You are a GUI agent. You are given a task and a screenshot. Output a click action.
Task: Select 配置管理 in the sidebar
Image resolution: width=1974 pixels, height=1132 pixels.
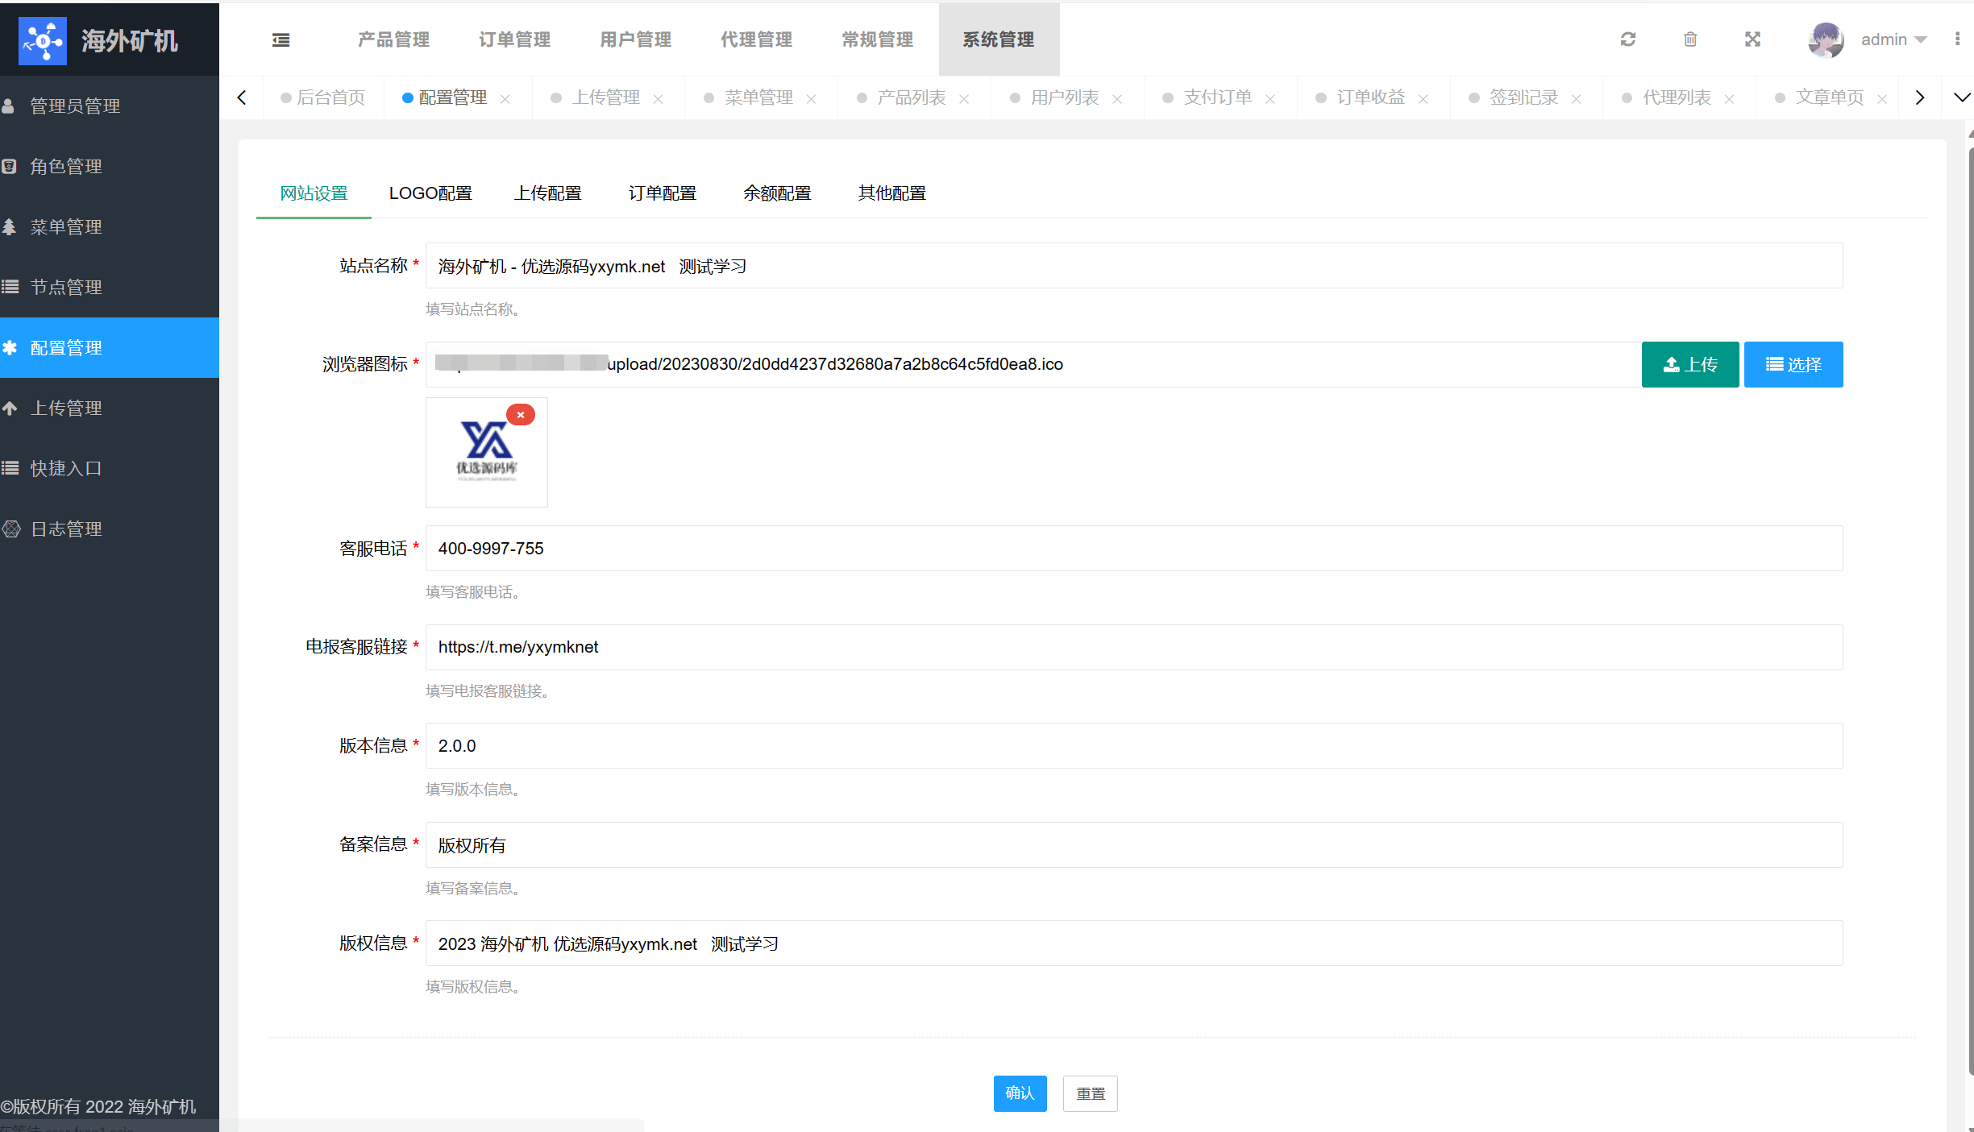(x=110, y=347)
